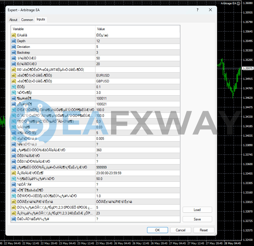
Task: Click the integer icon in the 100021 row
Action: [x=13, y=104]
